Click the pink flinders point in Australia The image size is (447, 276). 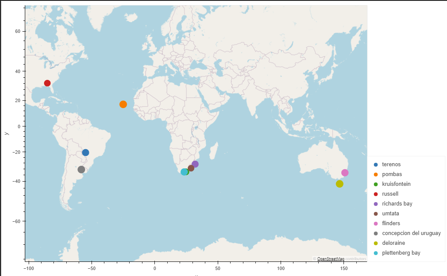click(345, 173)
